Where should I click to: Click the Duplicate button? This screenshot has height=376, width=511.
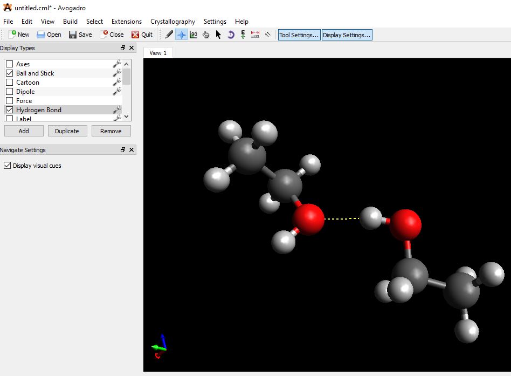(x=67, y=131)
